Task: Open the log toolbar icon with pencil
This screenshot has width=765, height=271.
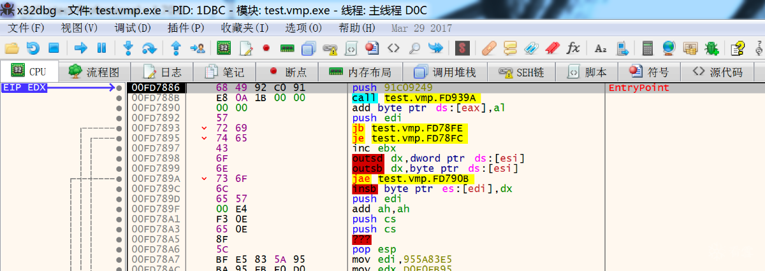Action: [x=246, y=48]
